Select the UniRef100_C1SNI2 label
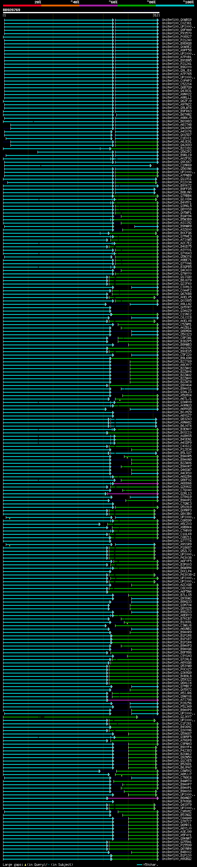The height and width of the screenshot is (867, 197). [176, 314]
